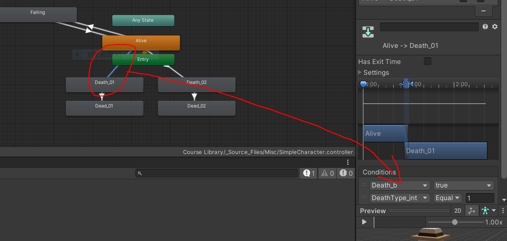Select the Any State node
Image resolution: width=507 pixels, height=241 pixels.
(143, 20)
